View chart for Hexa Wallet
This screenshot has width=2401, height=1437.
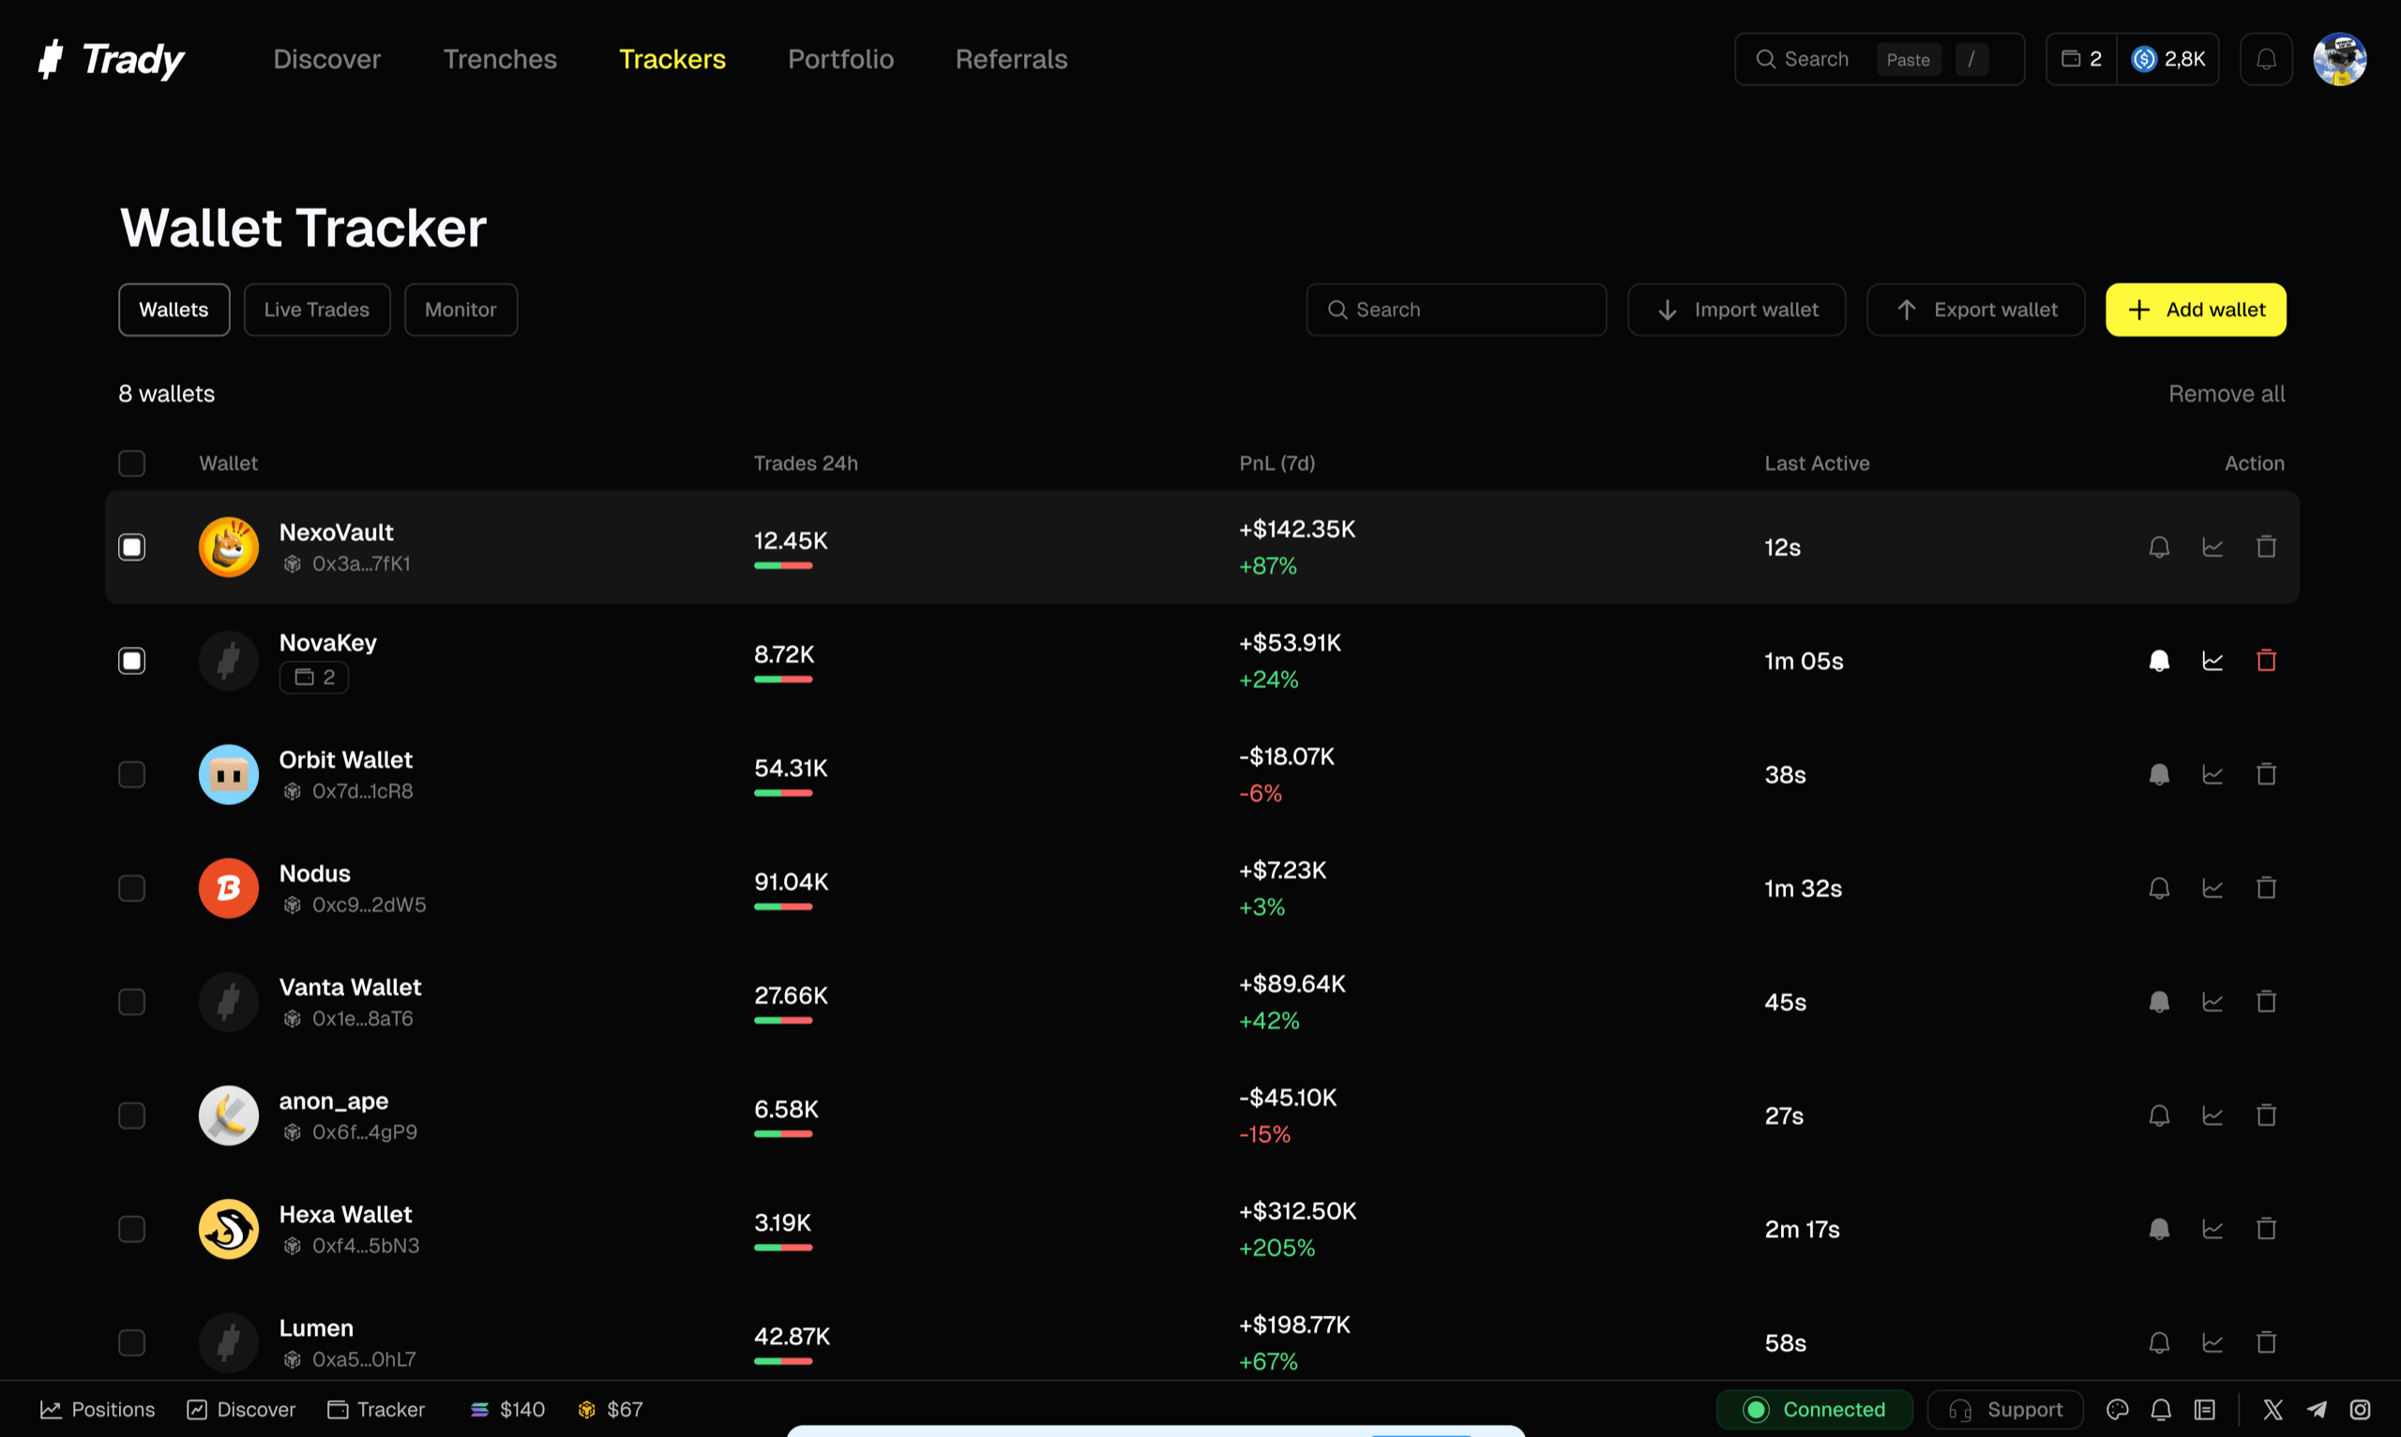pyautogui.click(x=2212, y=1229)
